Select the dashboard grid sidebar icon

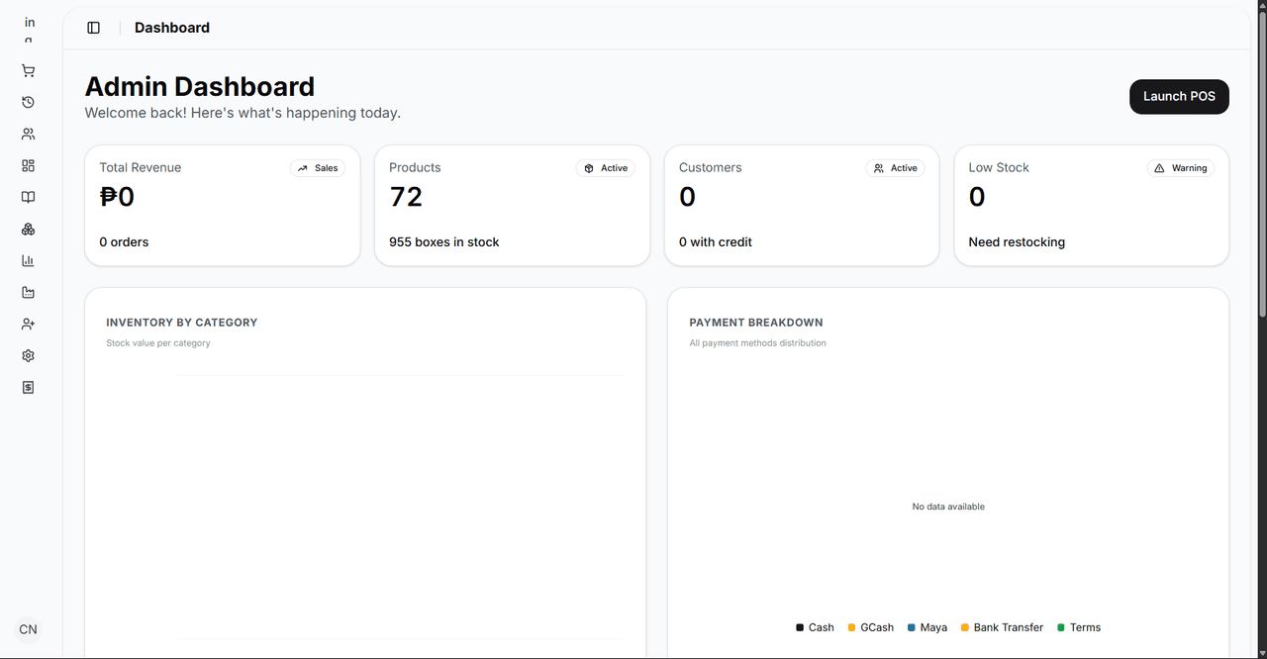(x=28, y=165)
